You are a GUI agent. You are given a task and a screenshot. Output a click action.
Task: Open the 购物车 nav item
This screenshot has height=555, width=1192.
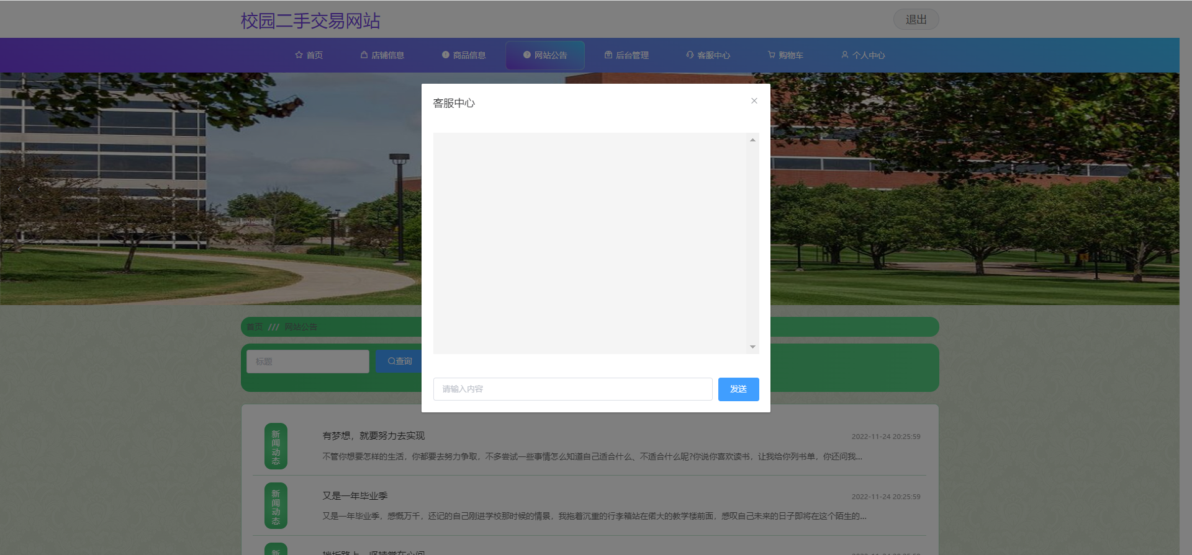tap(785, 55)
